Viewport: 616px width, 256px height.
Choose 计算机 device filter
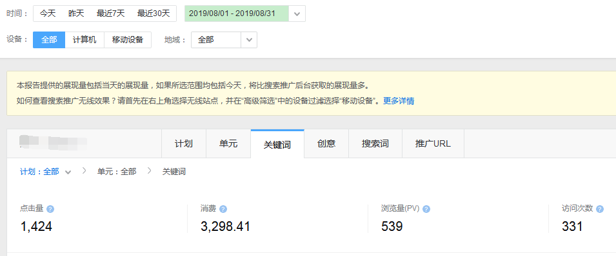[x=84, y=40]
